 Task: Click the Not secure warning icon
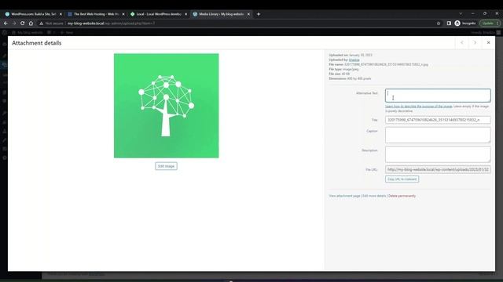[x=41, y=23]
